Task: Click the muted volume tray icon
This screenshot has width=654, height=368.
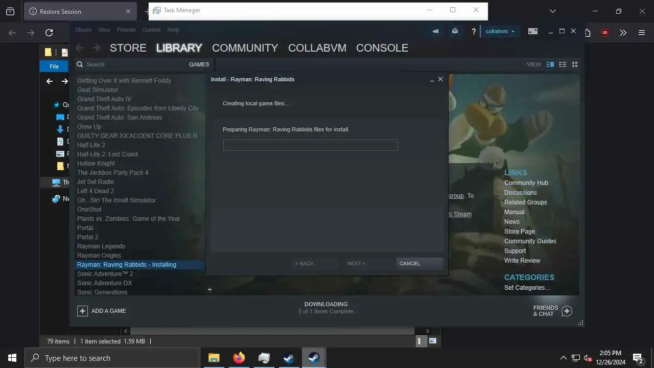Action: click(588, 358)
